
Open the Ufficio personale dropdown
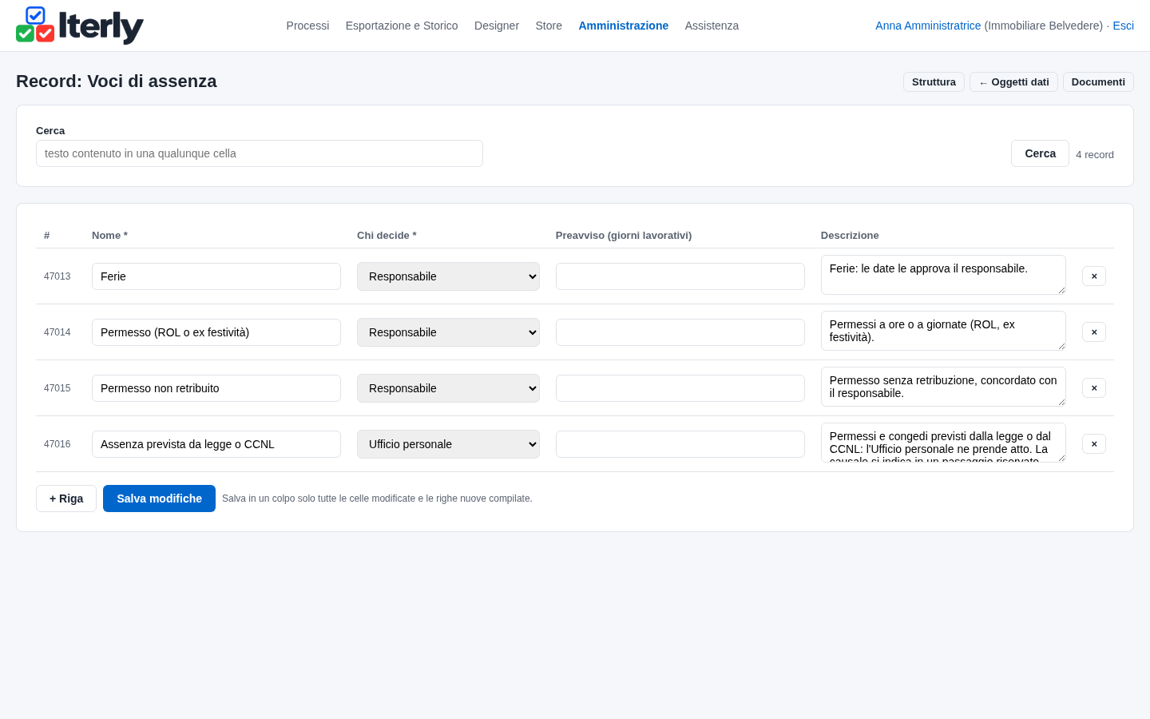coord(448,444)
